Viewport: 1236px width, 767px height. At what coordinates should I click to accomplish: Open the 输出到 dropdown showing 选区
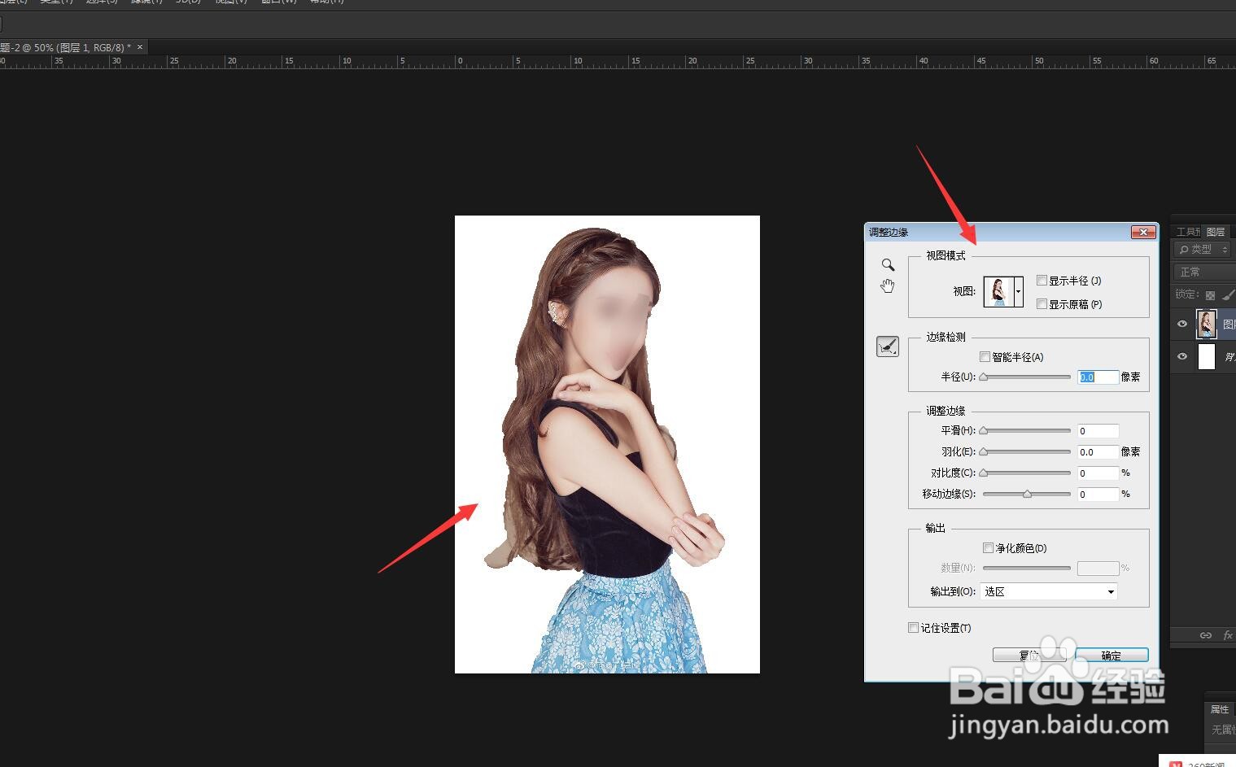click(1048, 591)
